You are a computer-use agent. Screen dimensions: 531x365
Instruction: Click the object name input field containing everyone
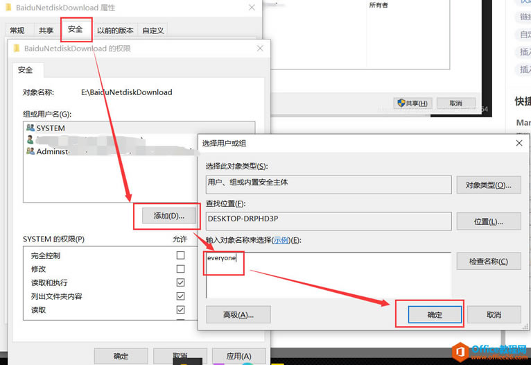(x=329, y=275)
